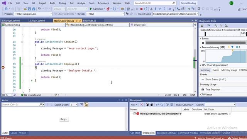This screenshot has height=139, width=247.
Task: Collapse Contact() method outline
Action: click(22, 42)
